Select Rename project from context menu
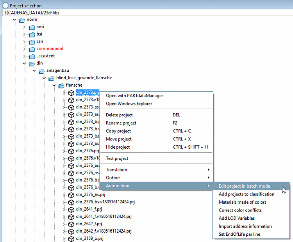Screen dimensions: 293x242 (121, 123)
